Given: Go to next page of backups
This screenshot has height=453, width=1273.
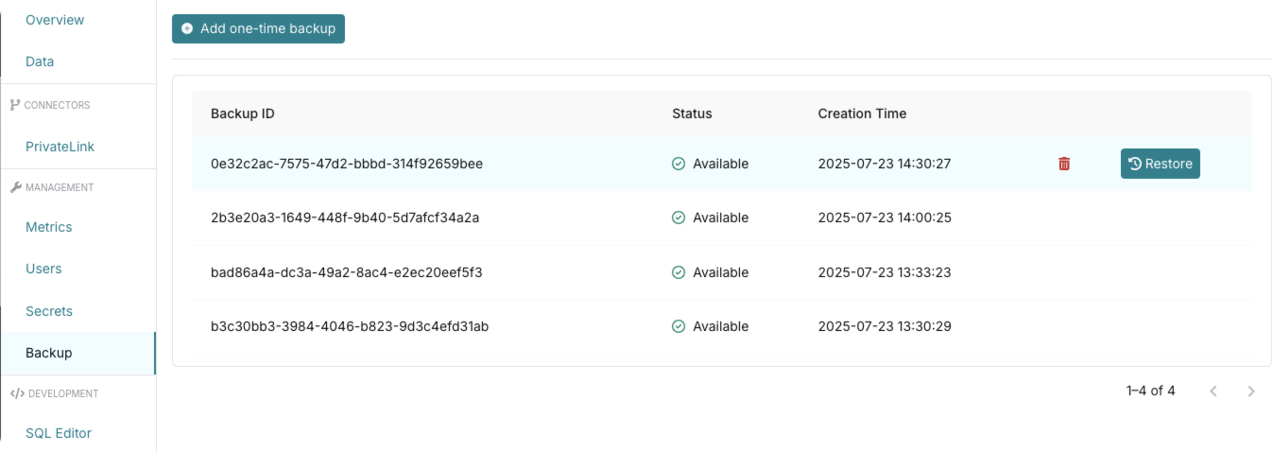Looking at the screenshot, I should (x=1251, y=391).
